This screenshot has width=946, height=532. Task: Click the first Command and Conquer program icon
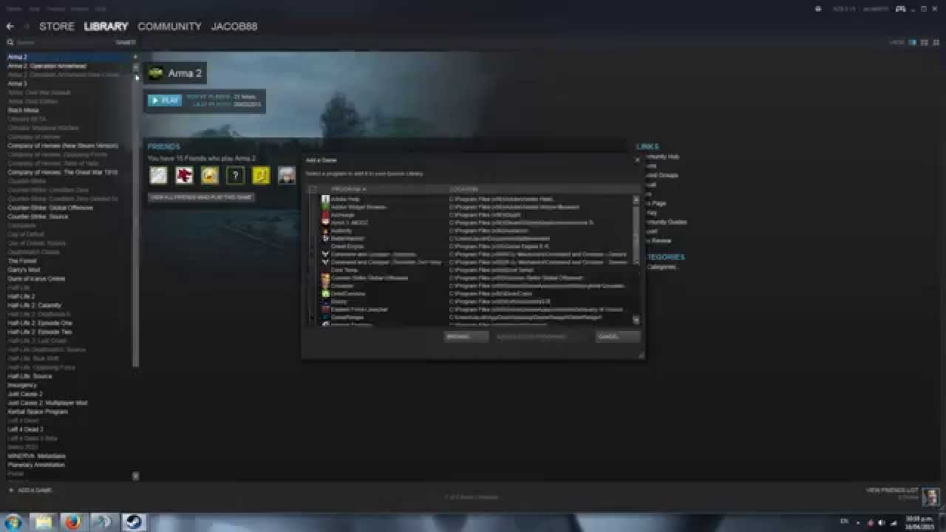click(326, 254)
